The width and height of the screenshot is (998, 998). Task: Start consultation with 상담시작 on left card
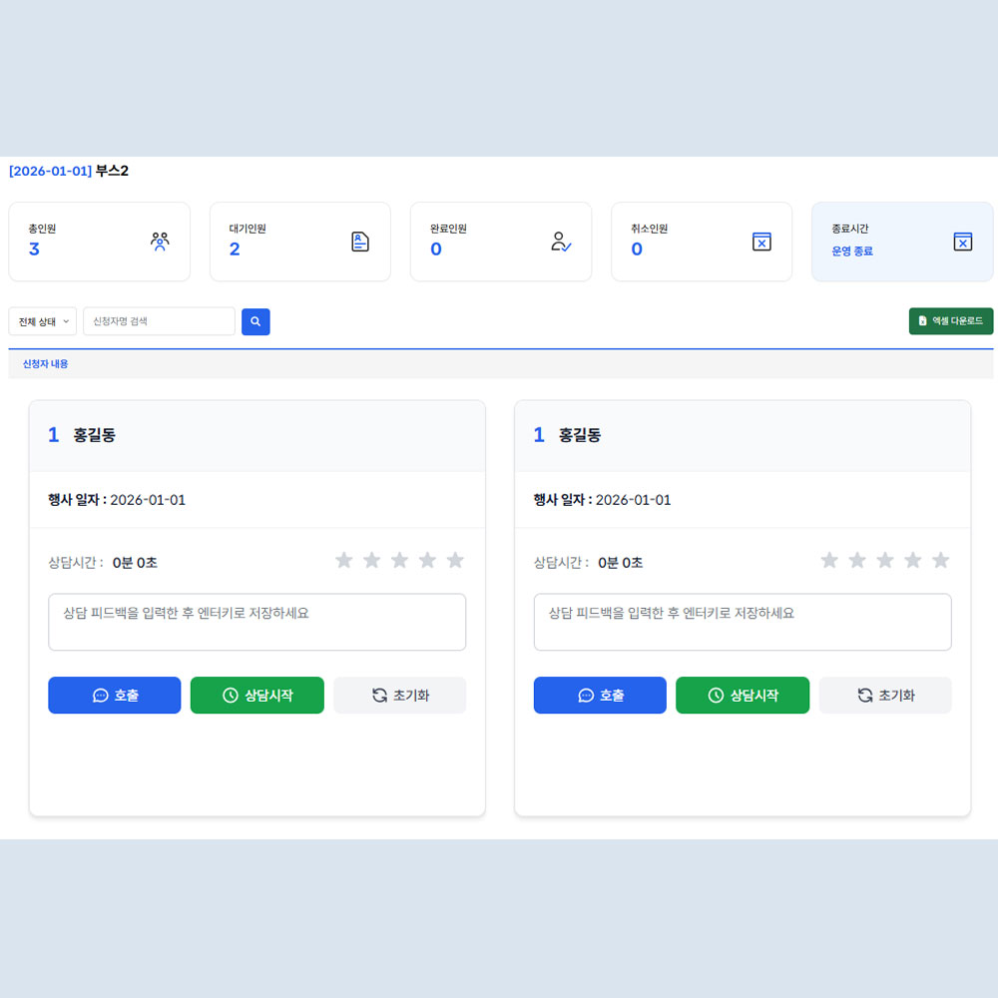[257, 696]
